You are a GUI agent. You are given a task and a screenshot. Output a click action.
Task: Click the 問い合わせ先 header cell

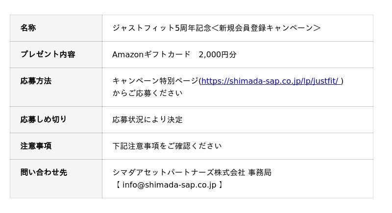pyautogui.click(x=44, y=172)
